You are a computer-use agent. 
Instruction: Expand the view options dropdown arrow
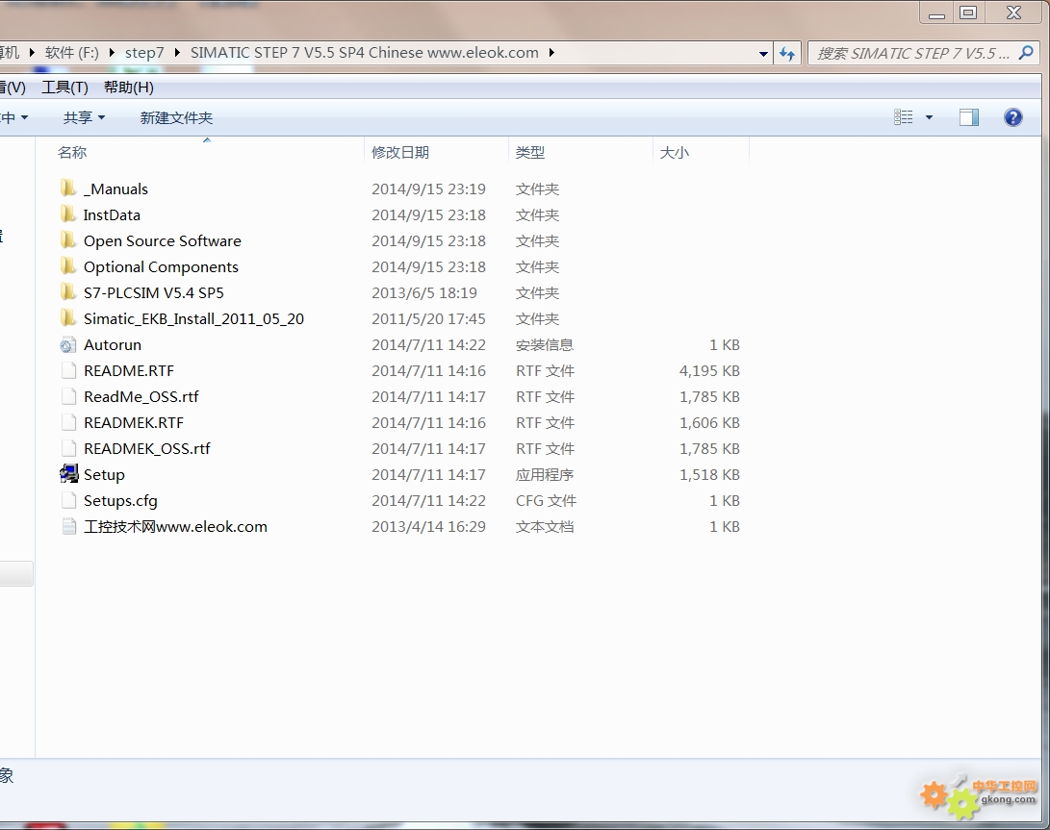pyautogui.click(x=929, y=117)
